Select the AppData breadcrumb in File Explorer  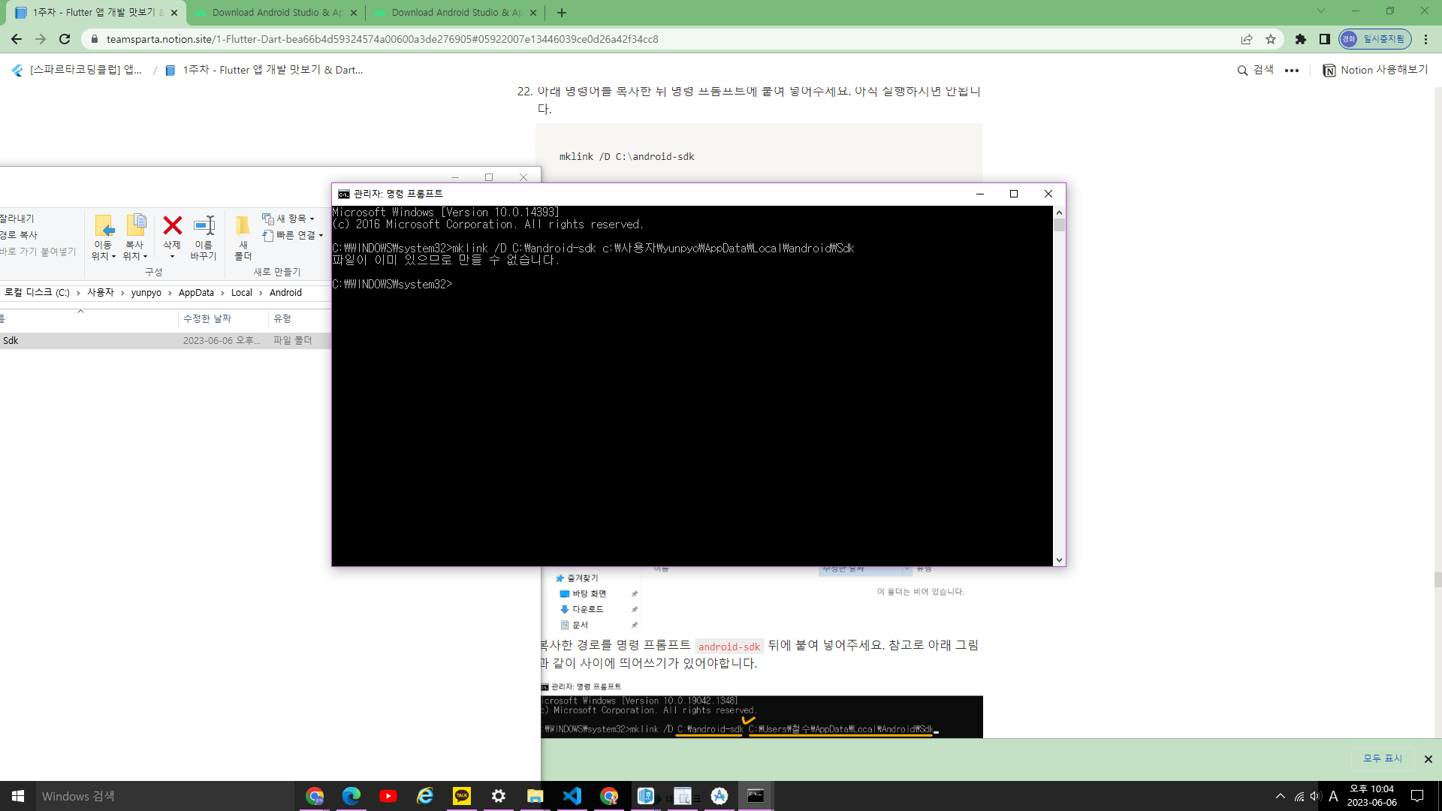196,293
